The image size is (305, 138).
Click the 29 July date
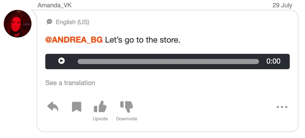(x=282, y=5)
